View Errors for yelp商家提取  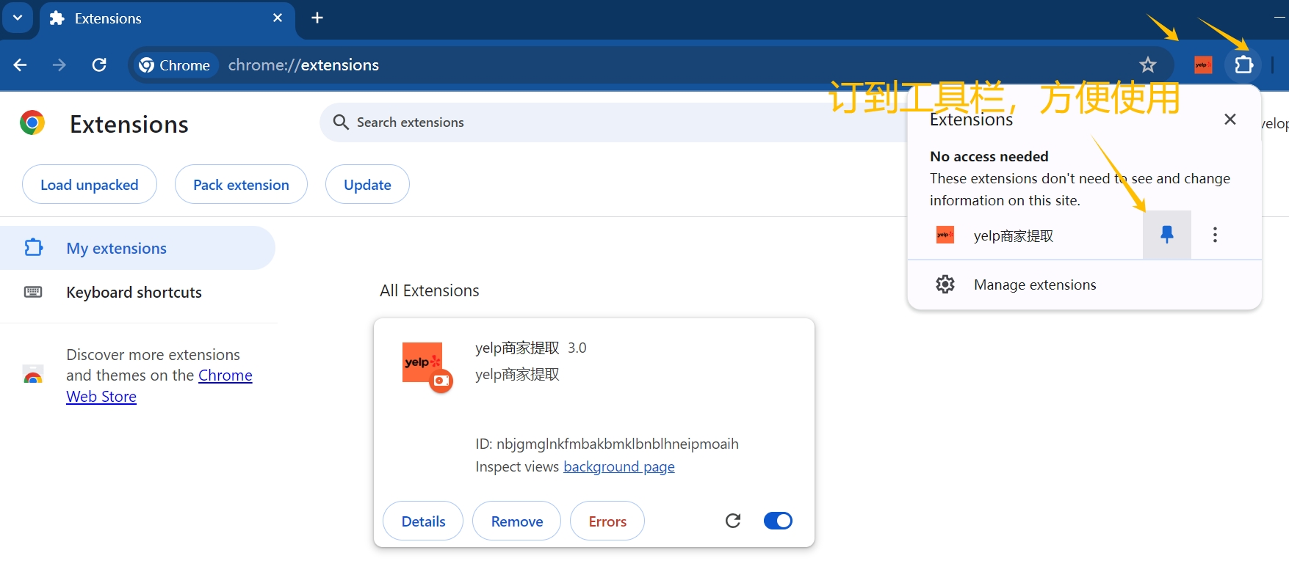607,521
